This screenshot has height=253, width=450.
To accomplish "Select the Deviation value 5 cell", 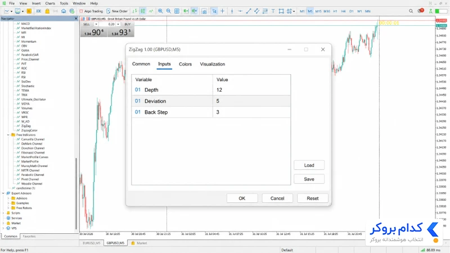I will (251, 101).
